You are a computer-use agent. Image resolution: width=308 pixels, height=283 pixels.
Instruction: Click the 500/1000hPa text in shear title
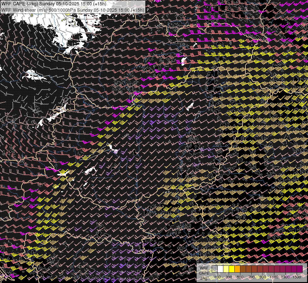61,10
